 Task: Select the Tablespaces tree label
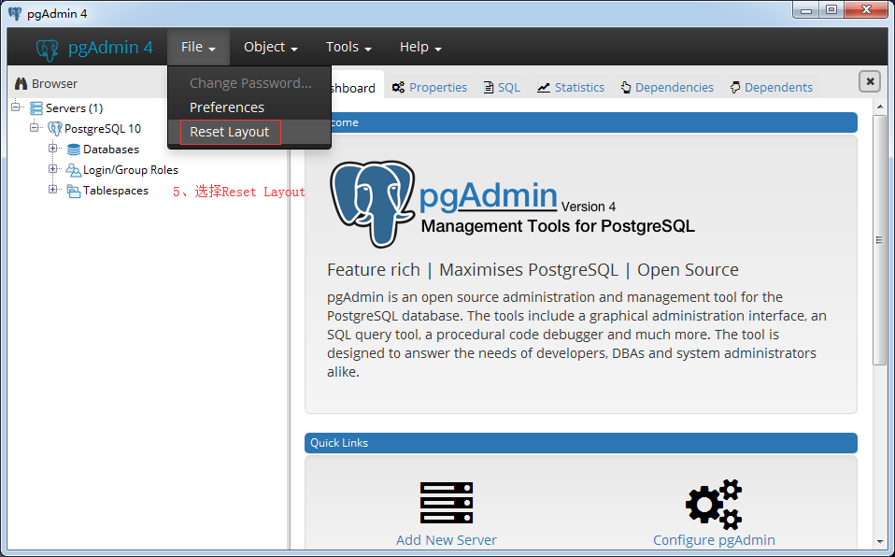pos(116,191)
